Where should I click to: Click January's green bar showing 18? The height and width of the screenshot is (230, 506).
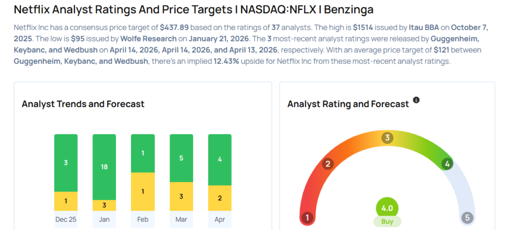[x=104, y=167]
